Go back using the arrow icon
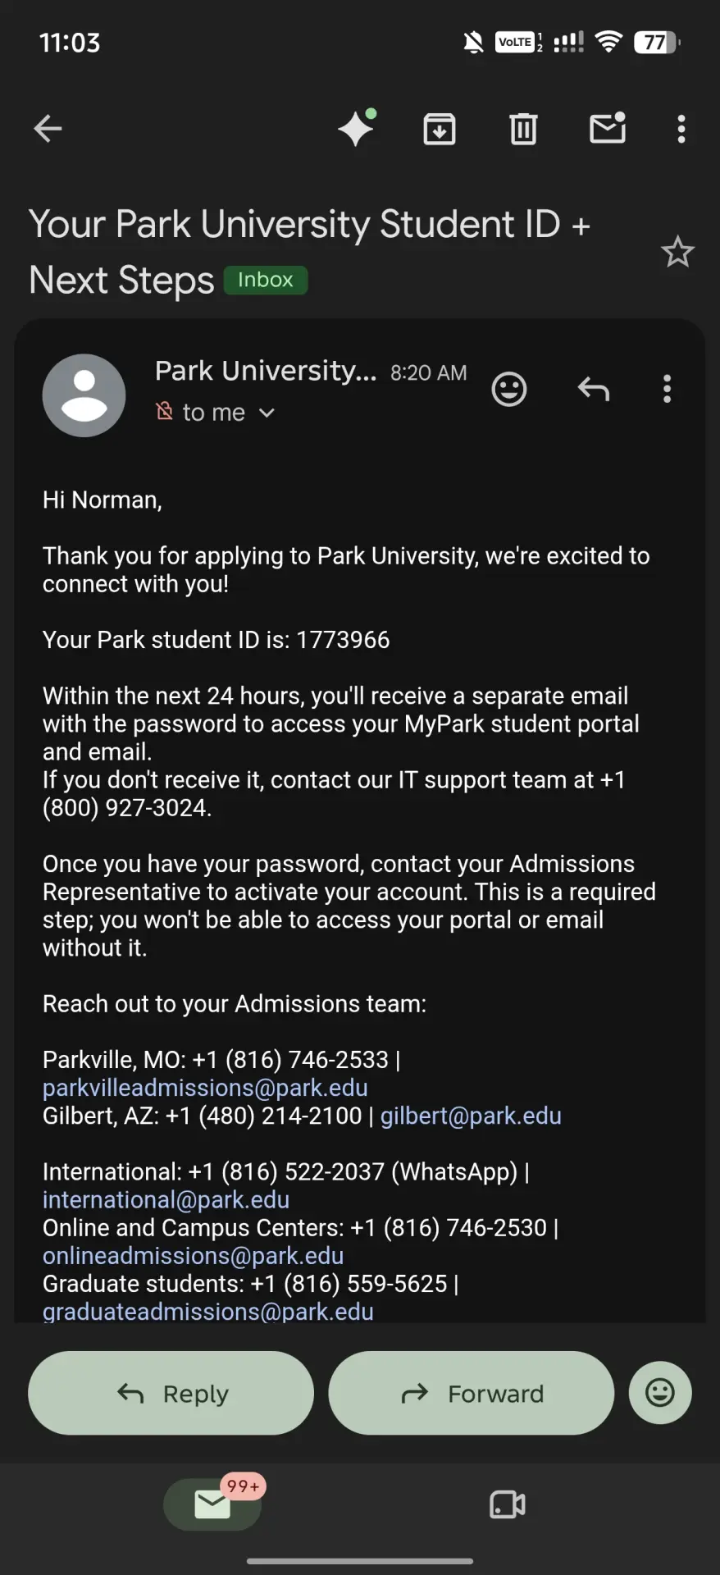This screenshot has width=720, height=1575. tap(48, 129)
